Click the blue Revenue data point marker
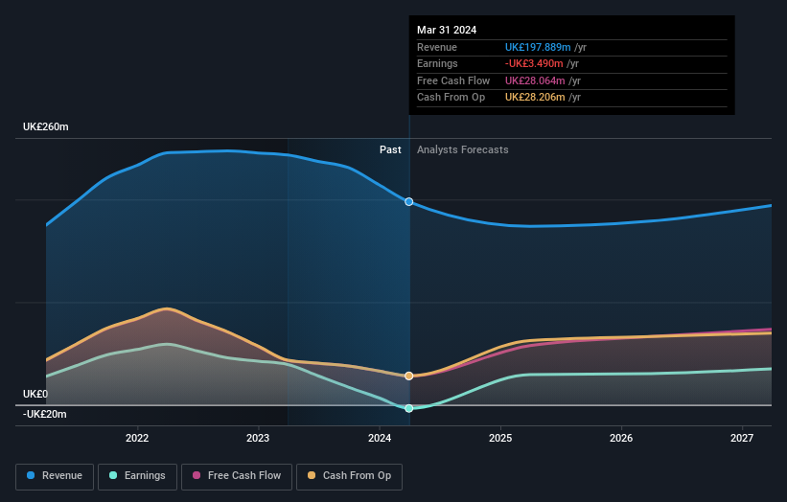The width and height of the screenshot is (787, 502). pyautogui.click(x=409, y=201)
